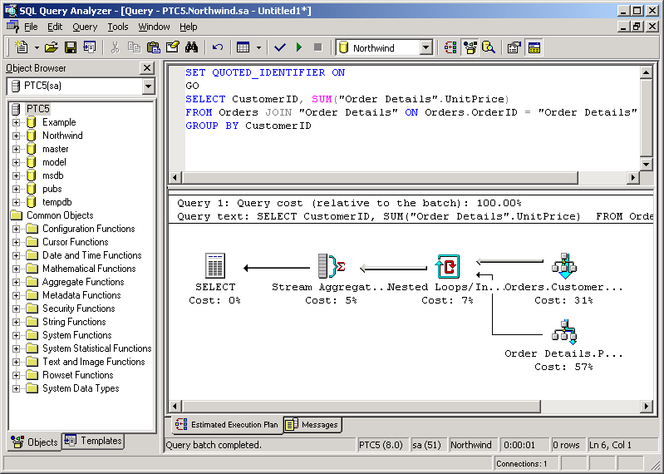The width and height of the screenshot is (664, 474).
Task: Open the Tools menu
Action: 118,27
